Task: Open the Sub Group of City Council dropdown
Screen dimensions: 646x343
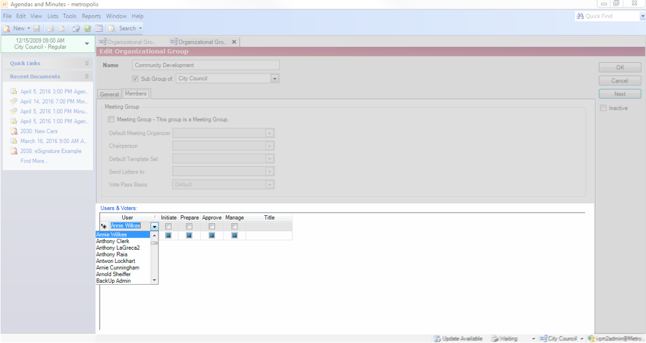Action: click(275, 79)
